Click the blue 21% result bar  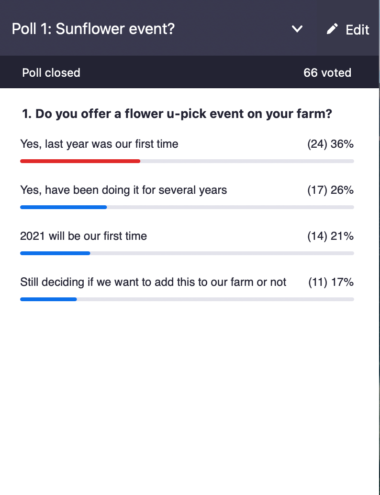(55, 253)
